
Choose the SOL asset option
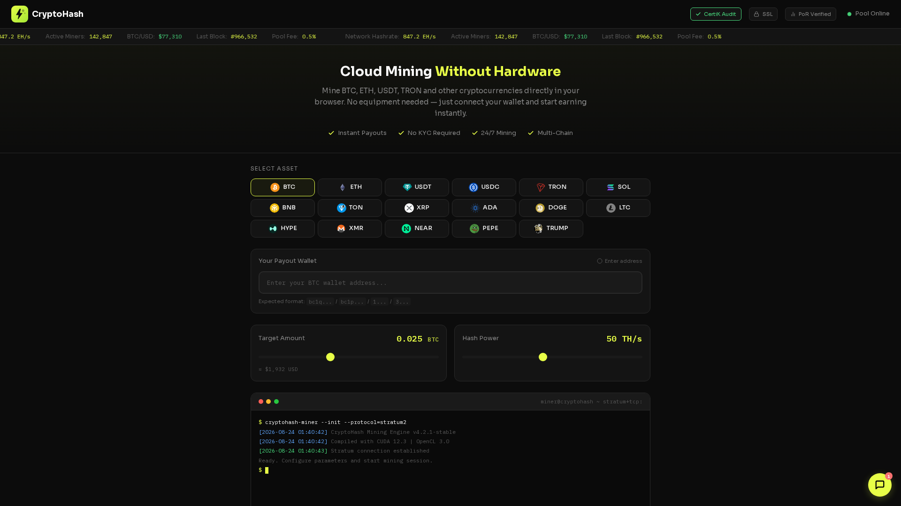pyautogui.click(x=618, y=187)
